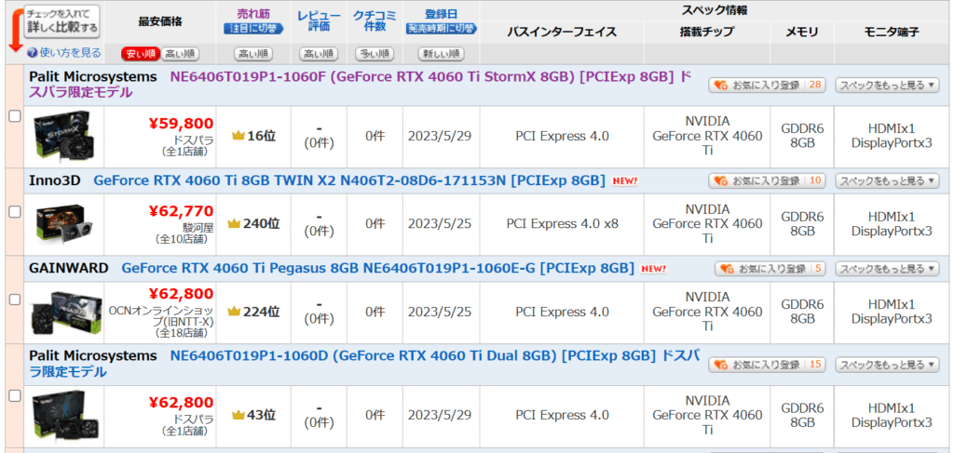Sort 登録日 by 新しい順
Image resolution: width=954 pixels, height=453 pixels.
click(441, 54)
